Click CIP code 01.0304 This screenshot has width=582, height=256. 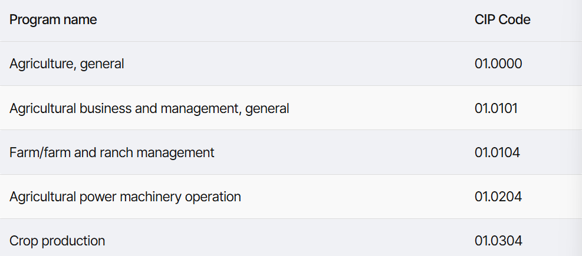(498, 241)
